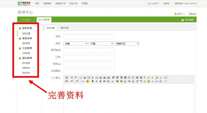
Task: Apply superscript formatting
Action: click(x=149, y=78)
